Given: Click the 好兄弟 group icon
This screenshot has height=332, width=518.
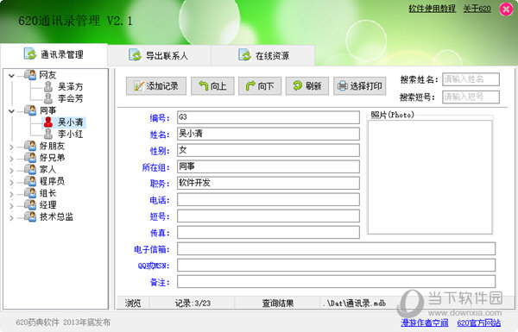Looking at the screenshot, I should (30, 158).
